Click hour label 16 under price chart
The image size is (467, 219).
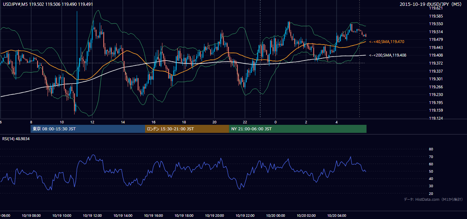tap(153, 122)
